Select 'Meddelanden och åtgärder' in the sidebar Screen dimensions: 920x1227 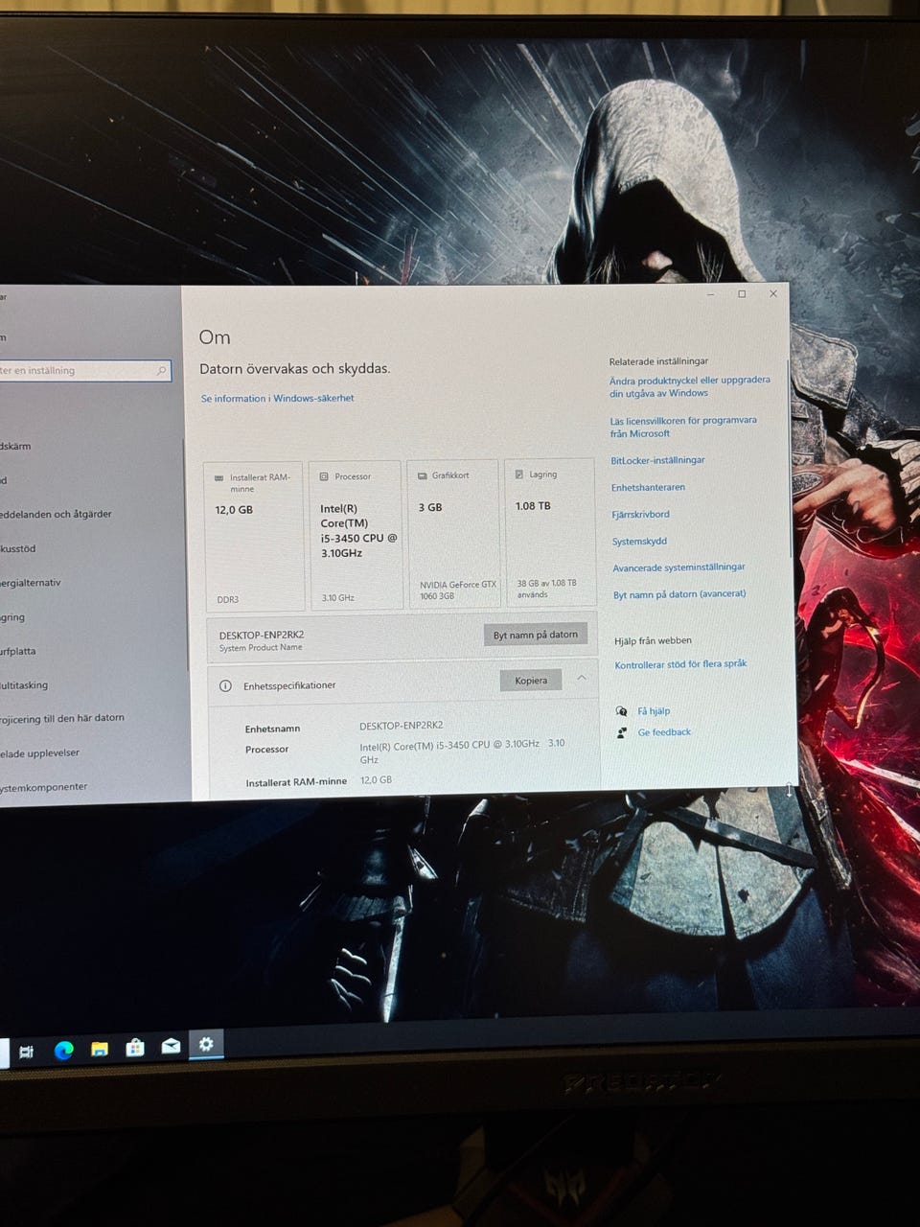(56, 515)
